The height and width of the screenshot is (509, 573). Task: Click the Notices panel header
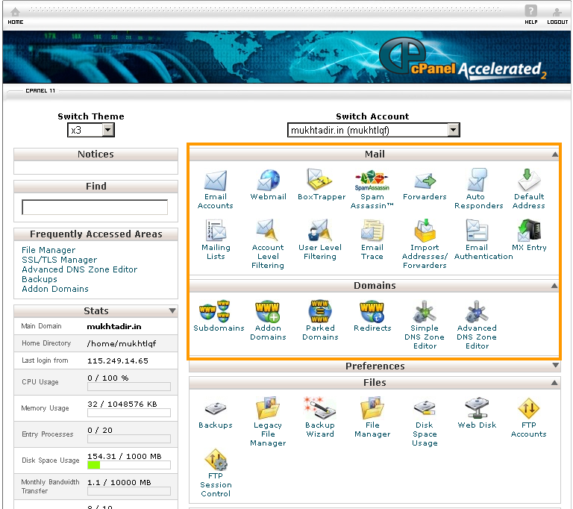[x=95, y=154]
